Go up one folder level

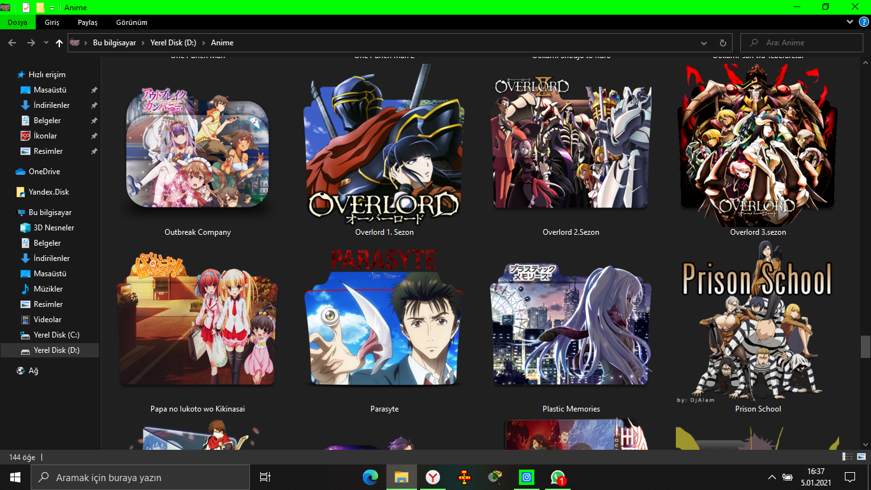tap(59, 43)
